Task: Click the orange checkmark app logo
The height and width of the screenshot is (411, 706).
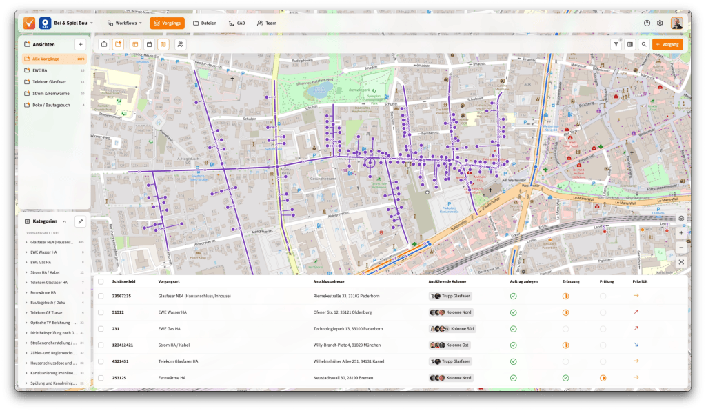Action: click(x=29, y=23)
